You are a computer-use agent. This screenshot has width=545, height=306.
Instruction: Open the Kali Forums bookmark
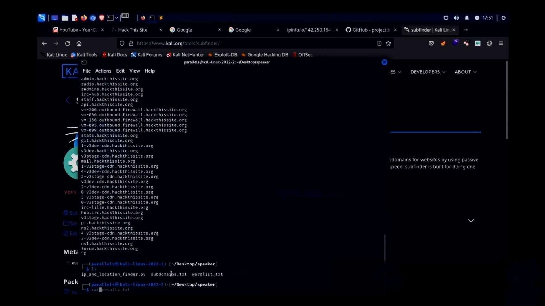point(147,55)
